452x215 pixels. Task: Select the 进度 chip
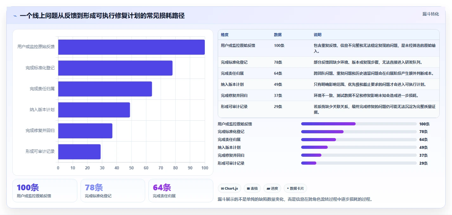[x=272, y=188]
